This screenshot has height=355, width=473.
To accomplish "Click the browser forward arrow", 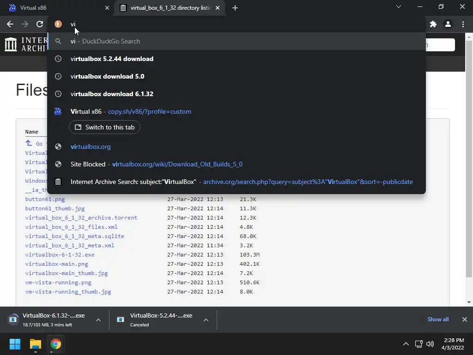I will [x=25, y=24].
